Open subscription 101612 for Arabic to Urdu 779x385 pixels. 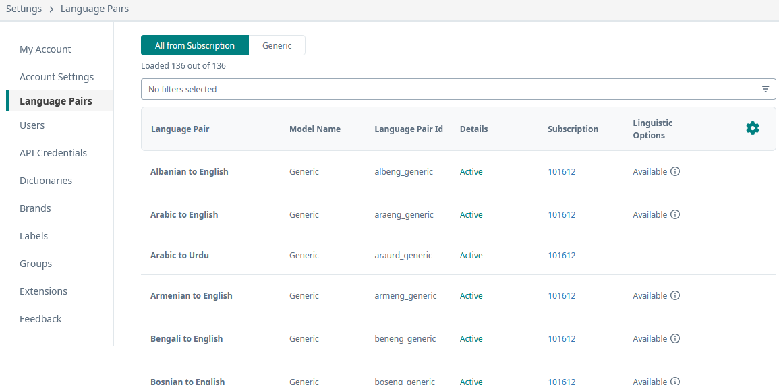pos(561,256)
